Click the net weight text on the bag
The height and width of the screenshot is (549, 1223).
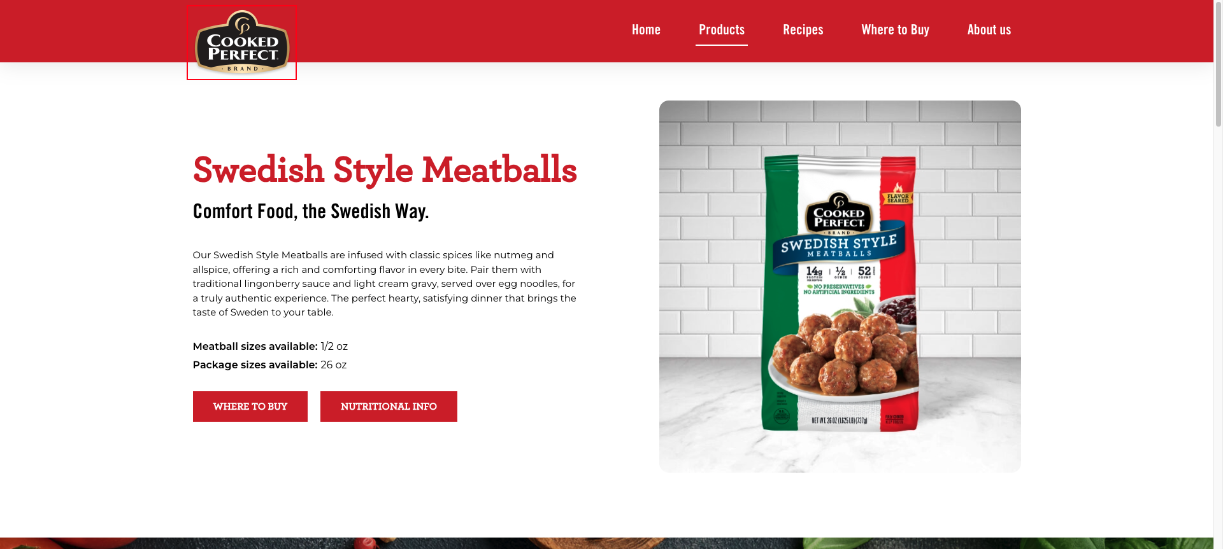(x=839, y=420)
